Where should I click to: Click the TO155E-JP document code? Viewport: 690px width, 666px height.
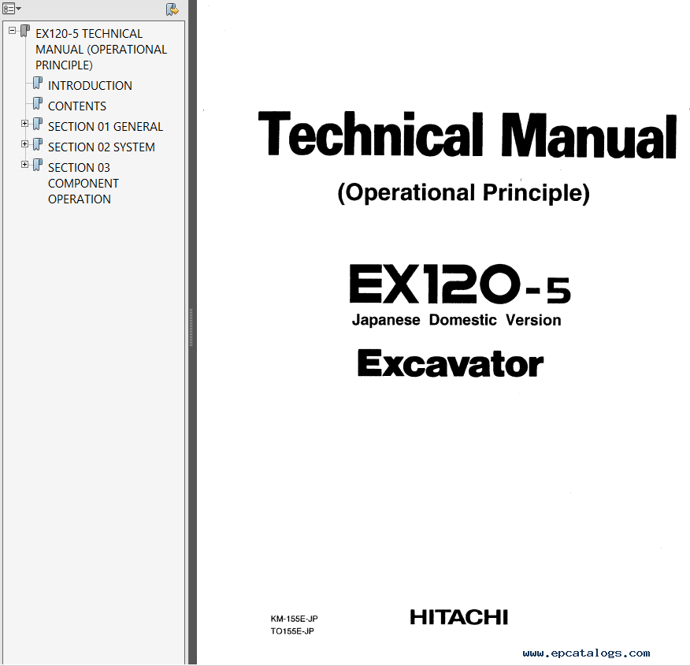[292, 631]
